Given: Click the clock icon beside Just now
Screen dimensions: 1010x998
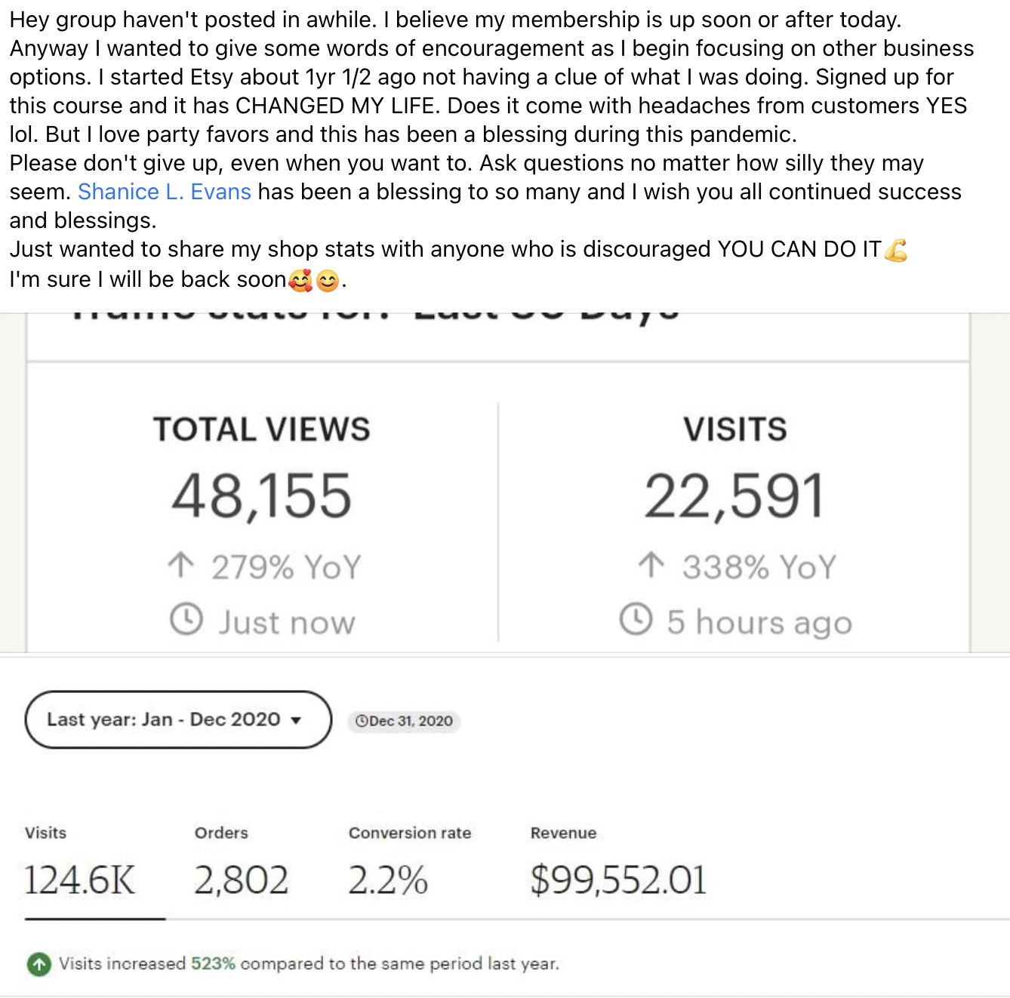Looking at the screenshot, I should [x=186, y=620].
